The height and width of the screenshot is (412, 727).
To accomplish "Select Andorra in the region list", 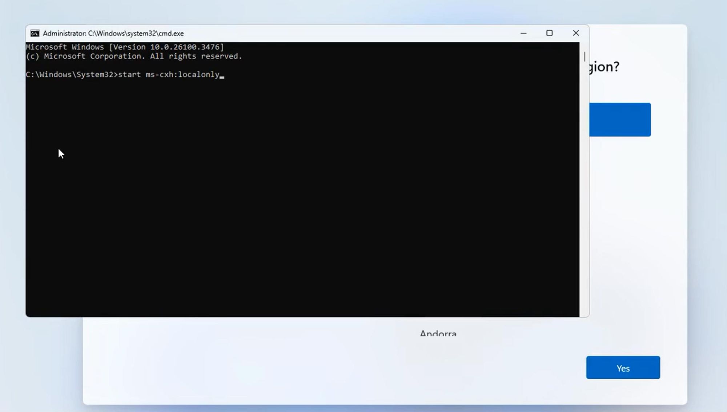I will point(438,333).
